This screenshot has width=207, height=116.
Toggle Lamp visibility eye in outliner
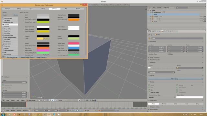tap(201, 21)
